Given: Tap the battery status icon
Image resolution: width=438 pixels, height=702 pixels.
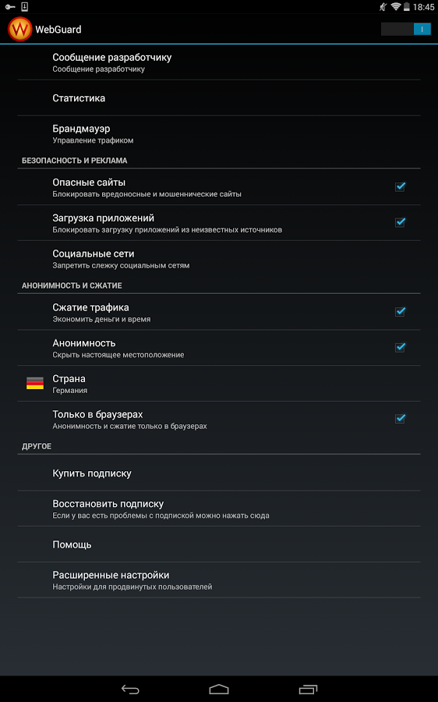Looking at the screenshot, I should [x=407, y=7].
